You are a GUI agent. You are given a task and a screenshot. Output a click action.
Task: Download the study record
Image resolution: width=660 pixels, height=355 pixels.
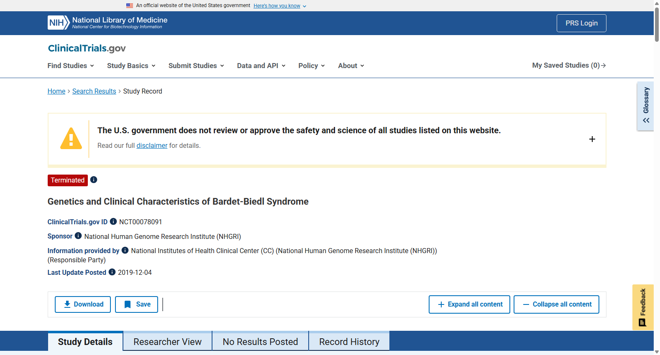coord(83,304)
